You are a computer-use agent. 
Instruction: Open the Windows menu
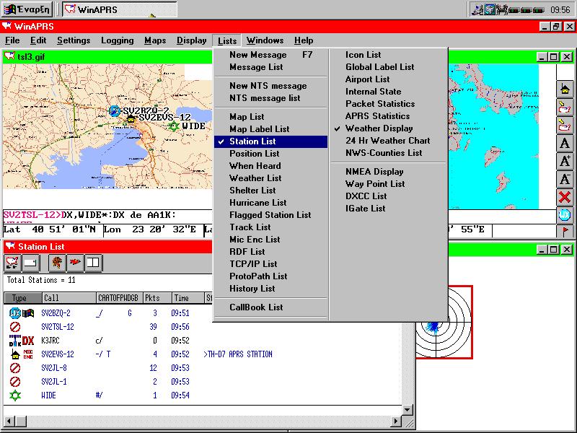tap(265, 40)
